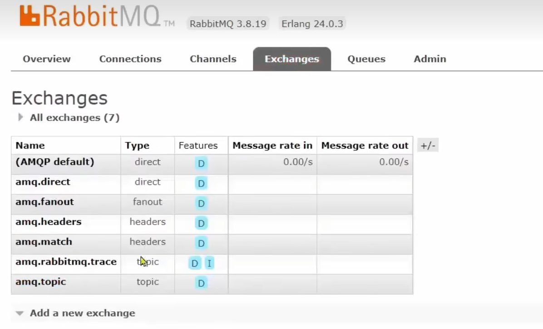The image size is (543, 329).
Task: Open the amq.topic exchange
Action: point(41,282)
